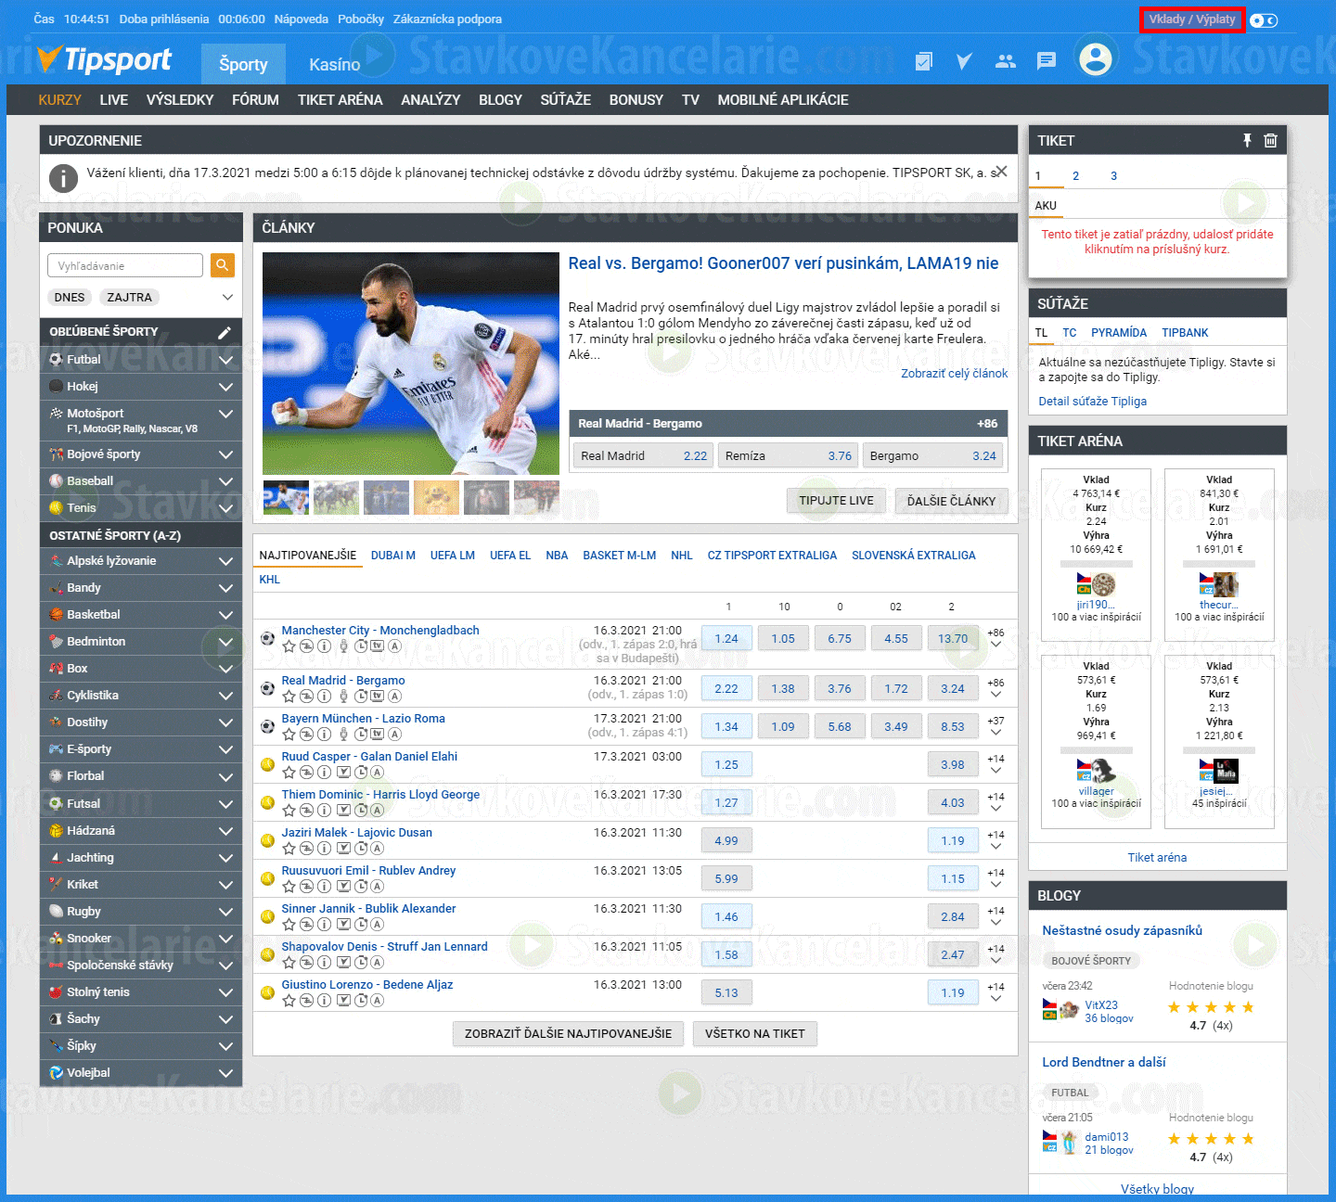
Task: Click the Vklady / Výplaty link
Action: pyautogui.click(x=1192, y=19)
